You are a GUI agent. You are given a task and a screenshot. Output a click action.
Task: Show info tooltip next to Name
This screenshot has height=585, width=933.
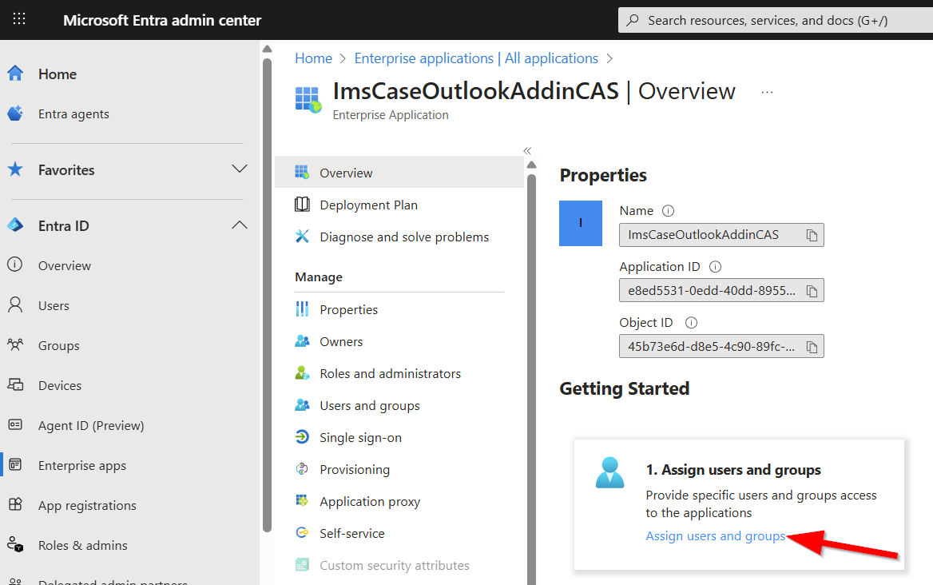(x=669, y=211)
